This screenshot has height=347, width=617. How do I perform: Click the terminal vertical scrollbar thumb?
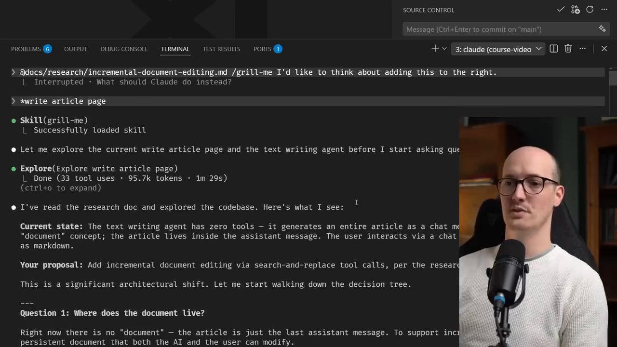pos(613,78)
